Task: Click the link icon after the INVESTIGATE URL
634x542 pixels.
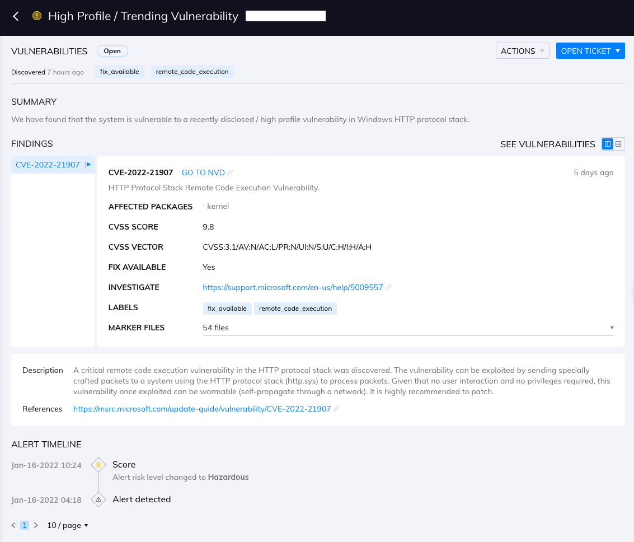Action: click(x=389, y=287)
